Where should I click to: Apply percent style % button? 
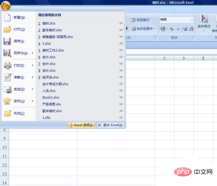[172, 29]
